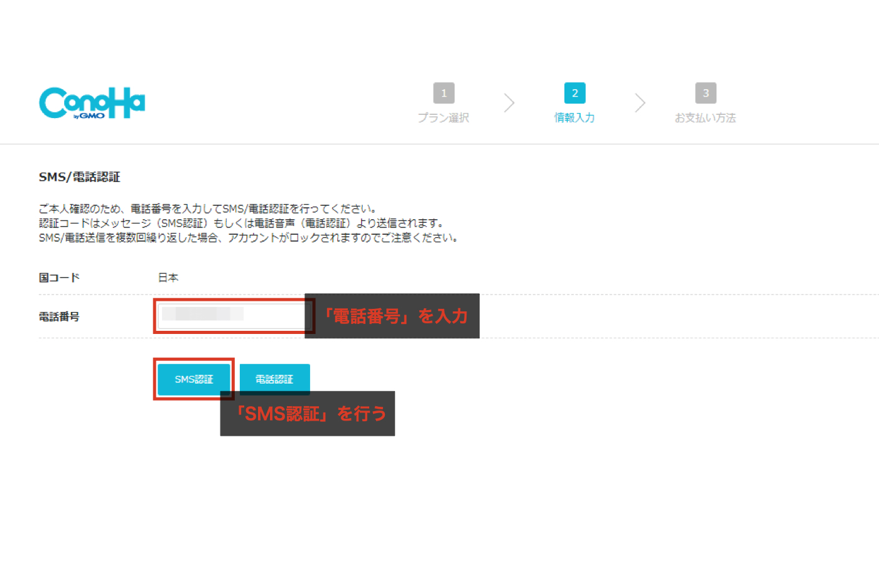Click the 「電話番号」を入力 annotation callout
This screenshot has height=565, width=879.
(396, 316)
